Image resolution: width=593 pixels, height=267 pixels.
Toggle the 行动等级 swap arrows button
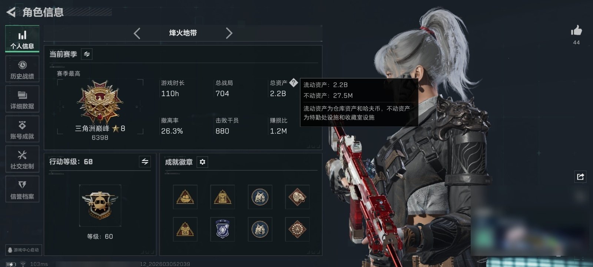[x=145, y=162]
